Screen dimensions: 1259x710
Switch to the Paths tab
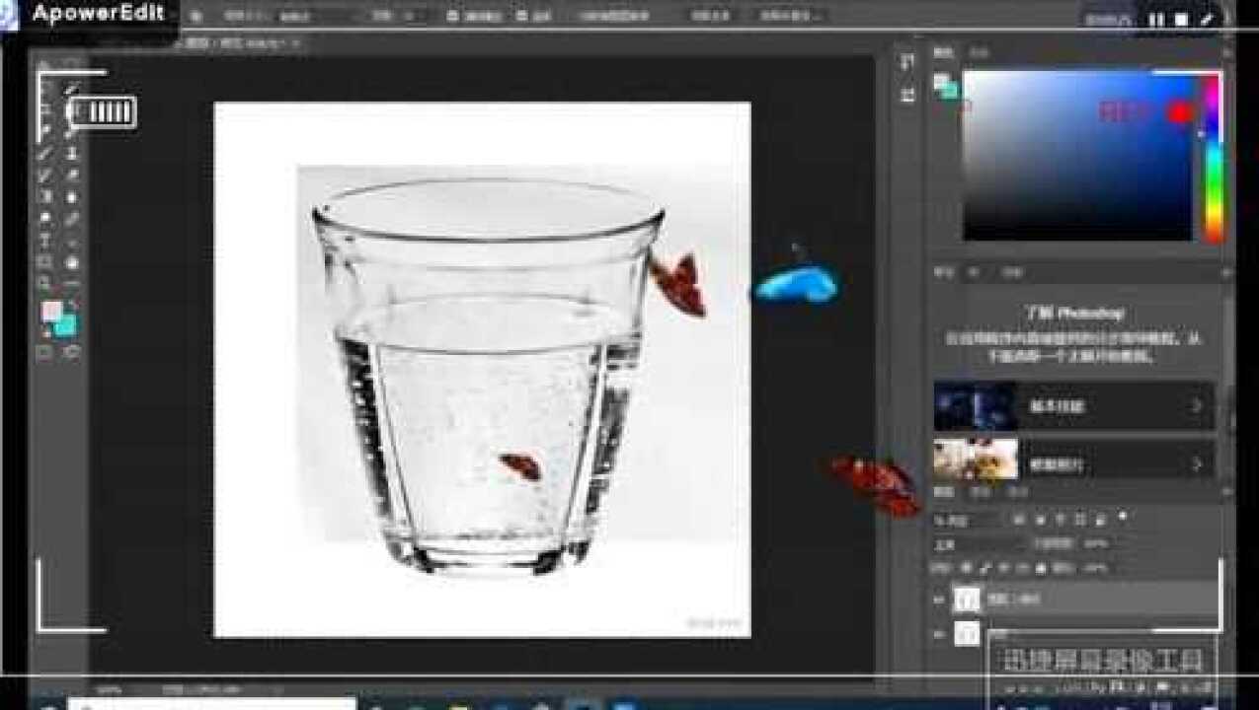click(1017, 491)
